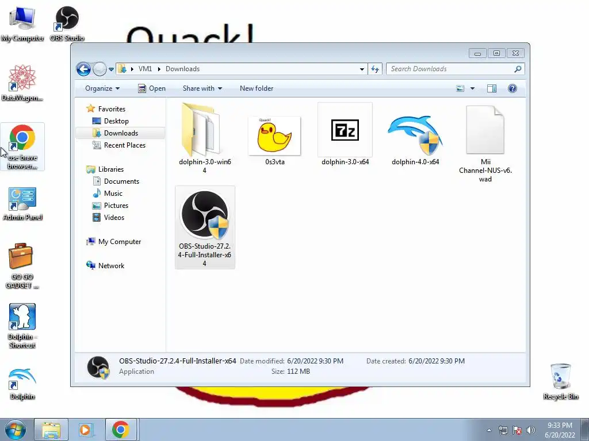Open the Share with menu

tap(202, 88)
